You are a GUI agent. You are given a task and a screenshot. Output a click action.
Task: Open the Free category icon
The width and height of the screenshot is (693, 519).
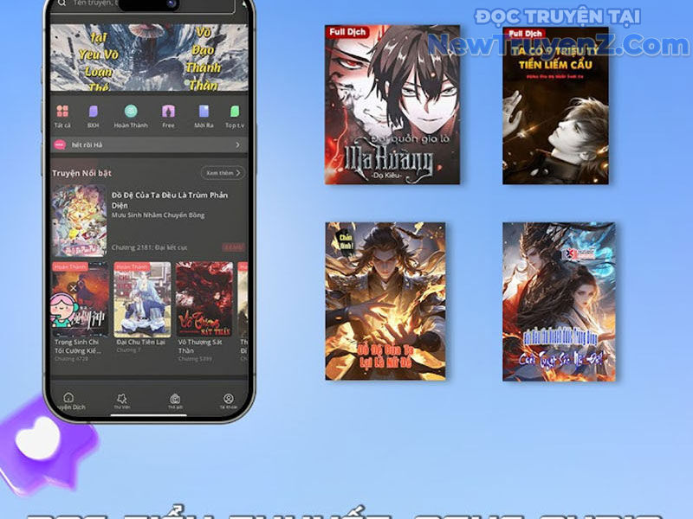168,112
